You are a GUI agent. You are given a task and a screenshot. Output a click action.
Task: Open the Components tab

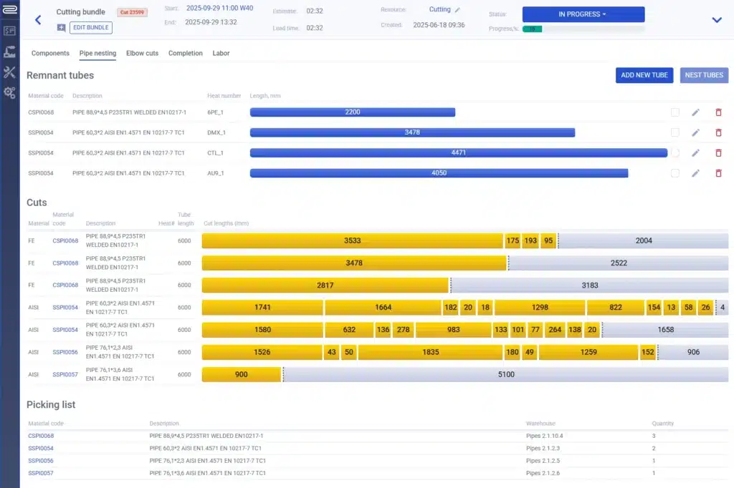click(x=50, y=54)
